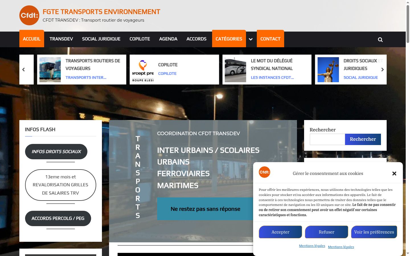Open the Social Juridique menu item

101,39
